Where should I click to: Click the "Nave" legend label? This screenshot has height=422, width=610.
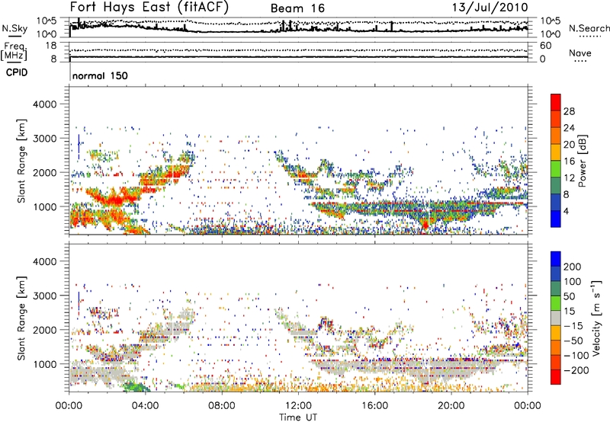pyautogui.click(x=580, y=53)
